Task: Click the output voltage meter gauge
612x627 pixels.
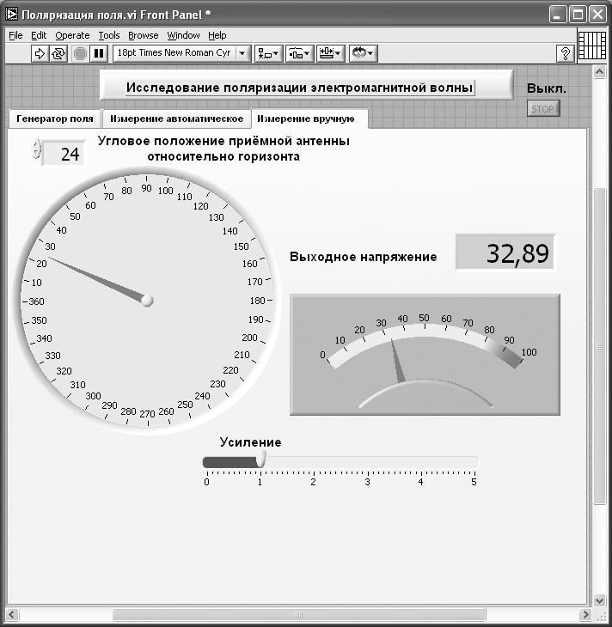Action: click(425, 355)
